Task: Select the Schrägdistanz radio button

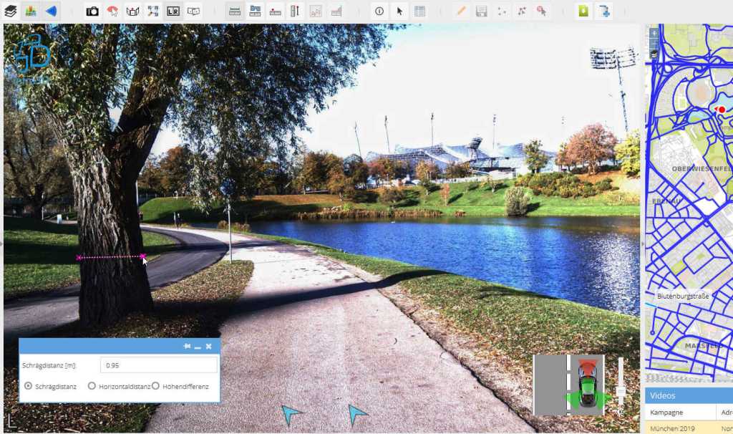Action: pos(29,386)
